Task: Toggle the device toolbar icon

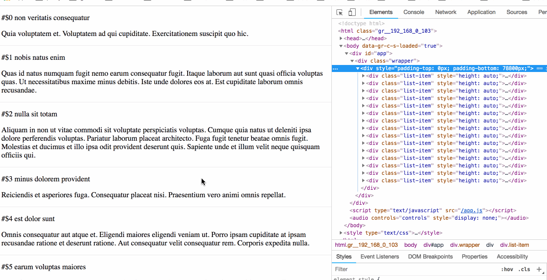Action: 352,12
